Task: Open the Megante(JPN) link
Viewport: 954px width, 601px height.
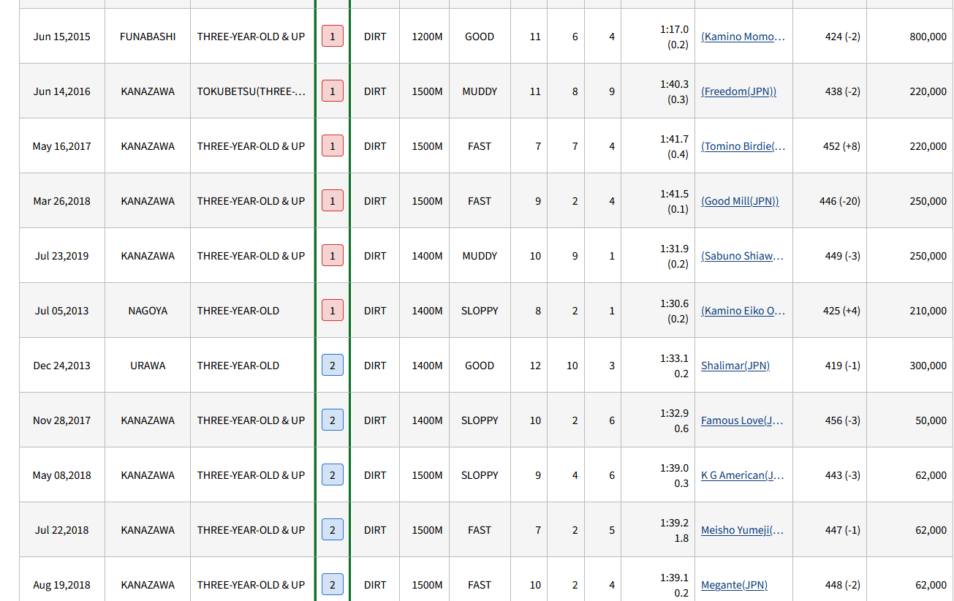Action: pos(734,585)
